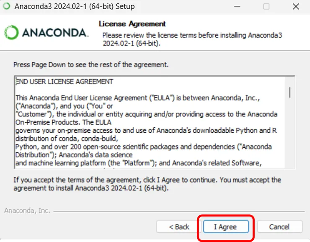
Task: Cancel the Anaconda3 installation
Action: click(x=279, y=227)
